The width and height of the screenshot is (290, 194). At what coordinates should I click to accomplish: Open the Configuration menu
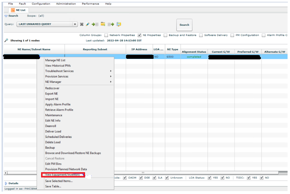click(x=41, y=4)
